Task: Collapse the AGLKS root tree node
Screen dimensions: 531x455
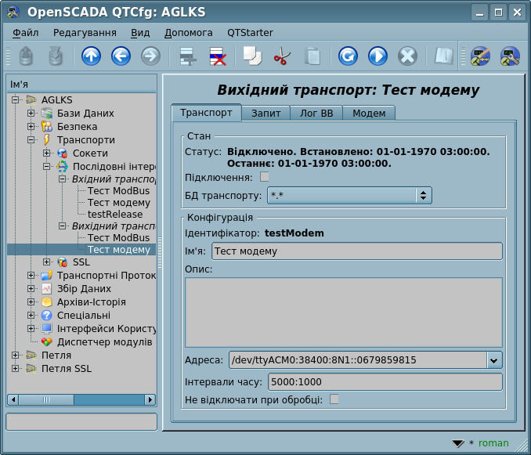Action: pyautogui.click(x=15, y=100)
